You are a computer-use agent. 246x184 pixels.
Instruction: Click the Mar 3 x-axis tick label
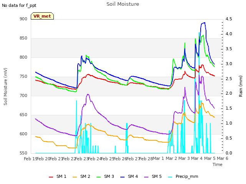184,158
